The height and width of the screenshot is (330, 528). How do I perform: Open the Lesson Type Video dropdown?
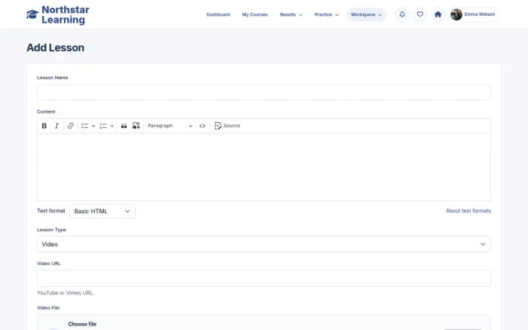[x=264, y=244]
